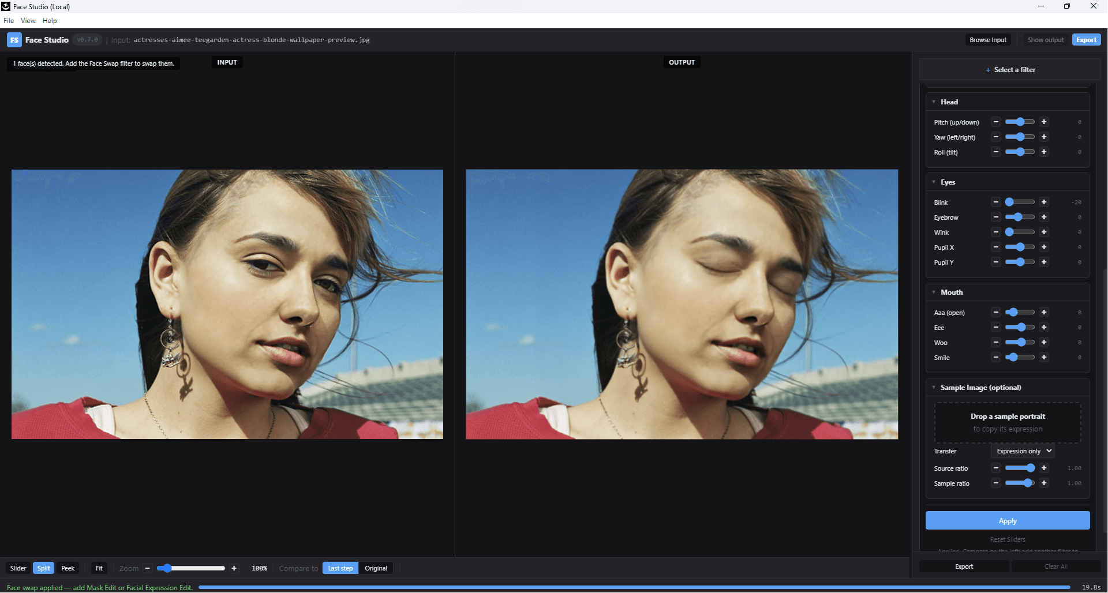Decrease Ee mouth value with minus

click(x=996, y=327)
